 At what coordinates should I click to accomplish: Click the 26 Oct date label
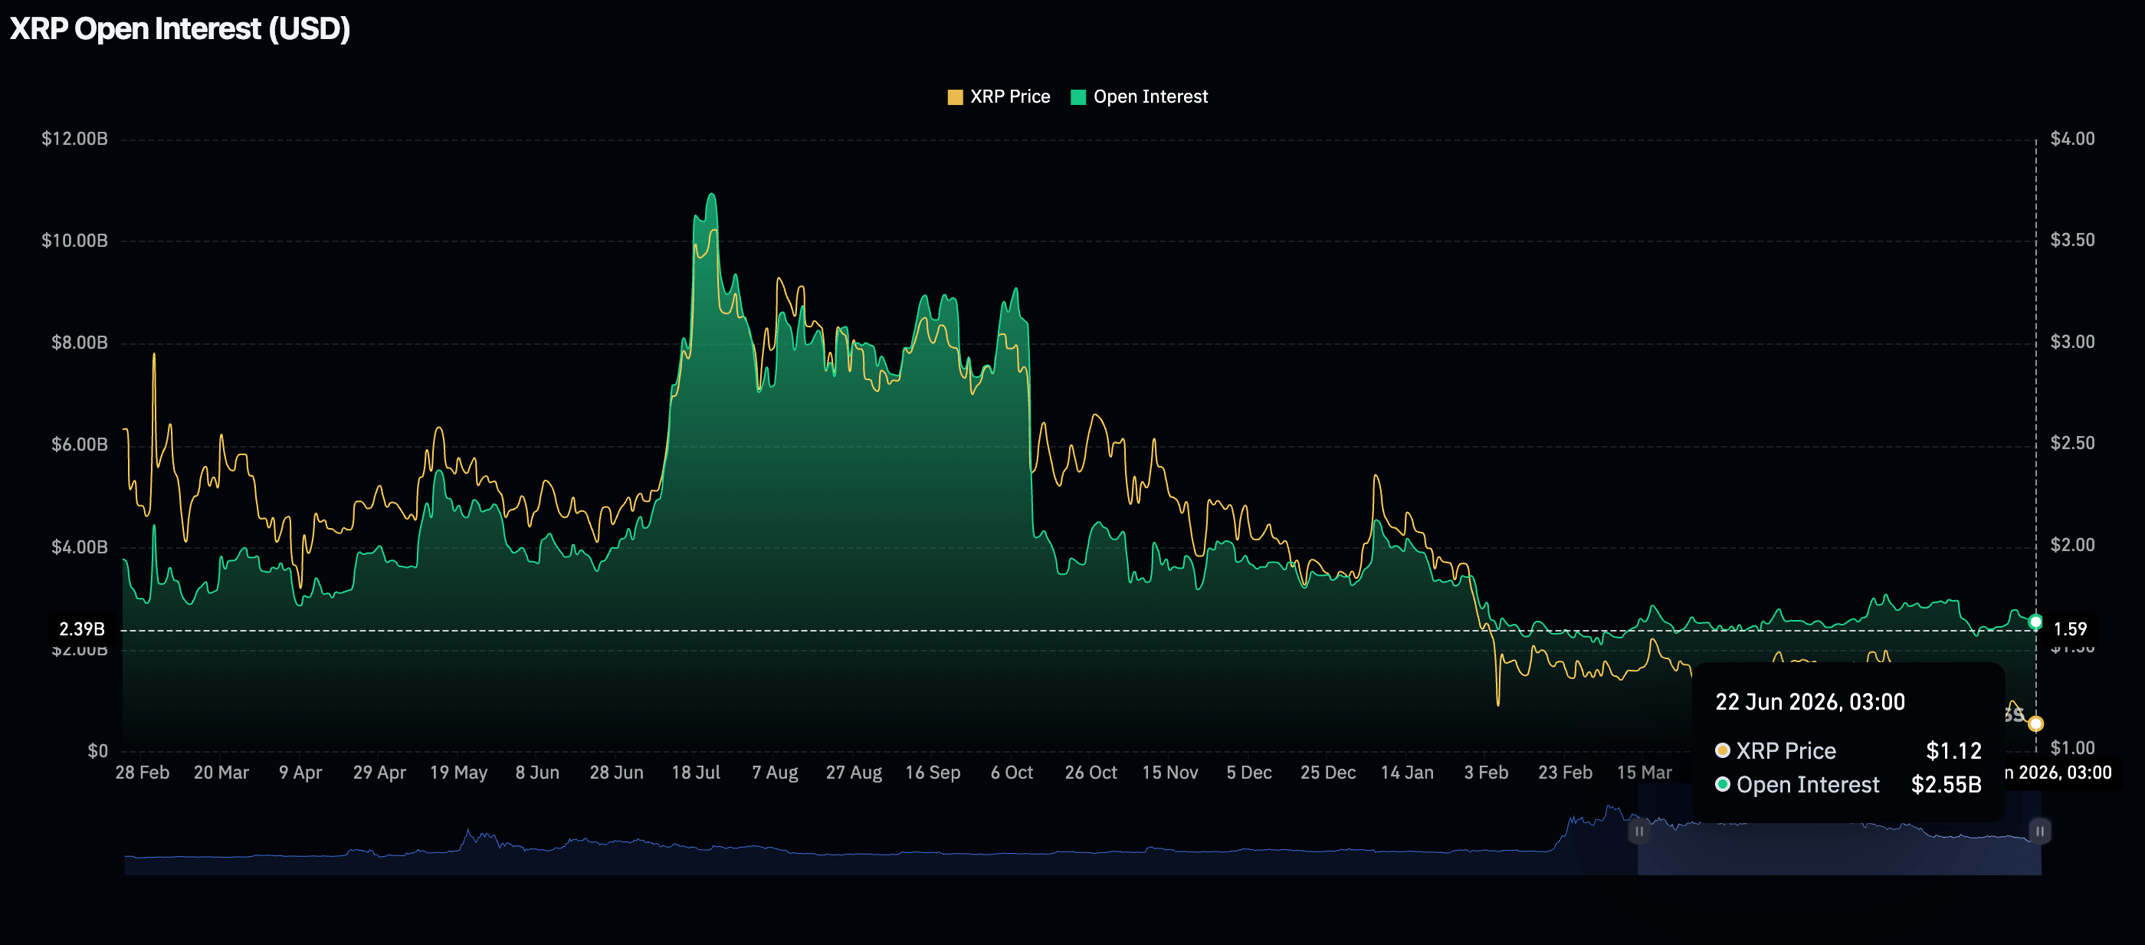point(1091,773)
